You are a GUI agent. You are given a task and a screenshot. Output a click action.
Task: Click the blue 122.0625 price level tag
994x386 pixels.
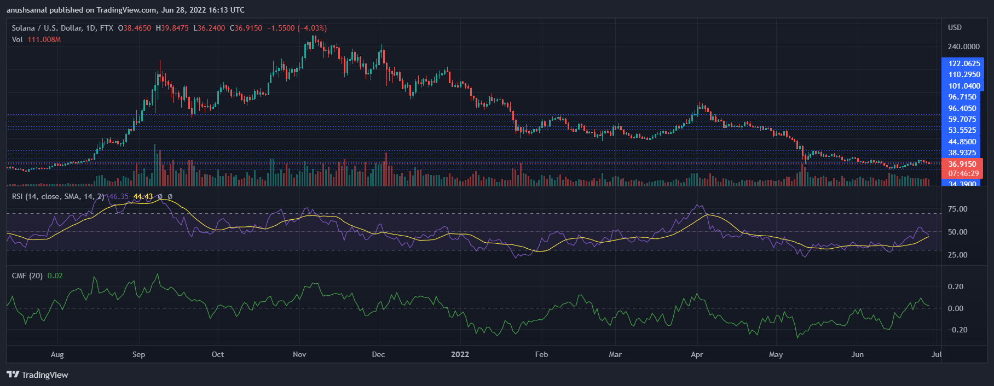(x=964, y=63)
